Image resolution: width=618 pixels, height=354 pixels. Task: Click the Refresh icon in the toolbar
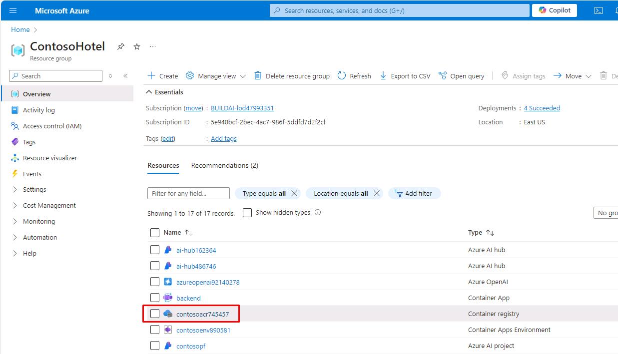click(x=342, y=76)
